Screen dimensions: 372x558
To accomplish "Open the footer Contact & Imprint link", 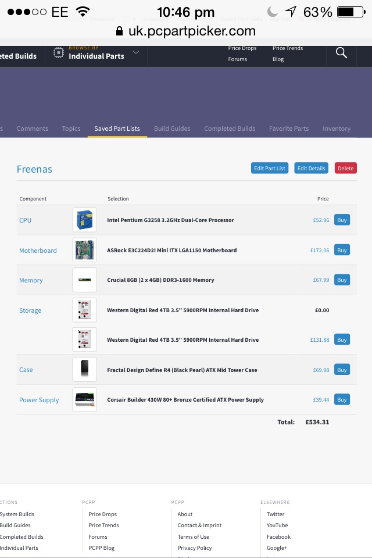I will click(x=199, y=525).
